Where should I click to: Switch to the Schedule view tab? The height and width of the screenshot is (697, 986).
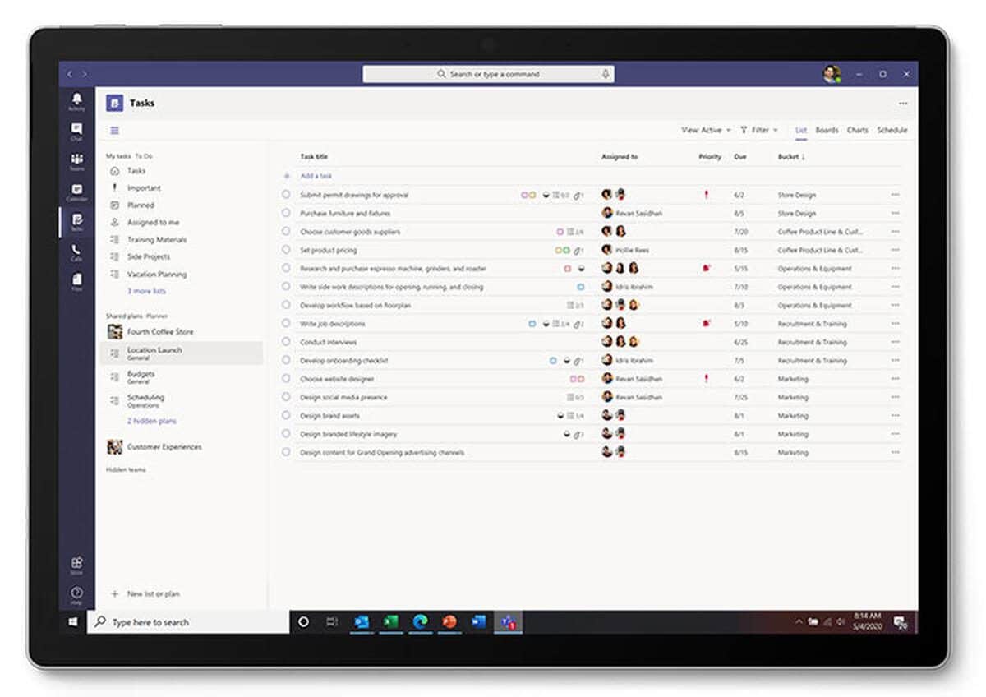coord(892,130)
